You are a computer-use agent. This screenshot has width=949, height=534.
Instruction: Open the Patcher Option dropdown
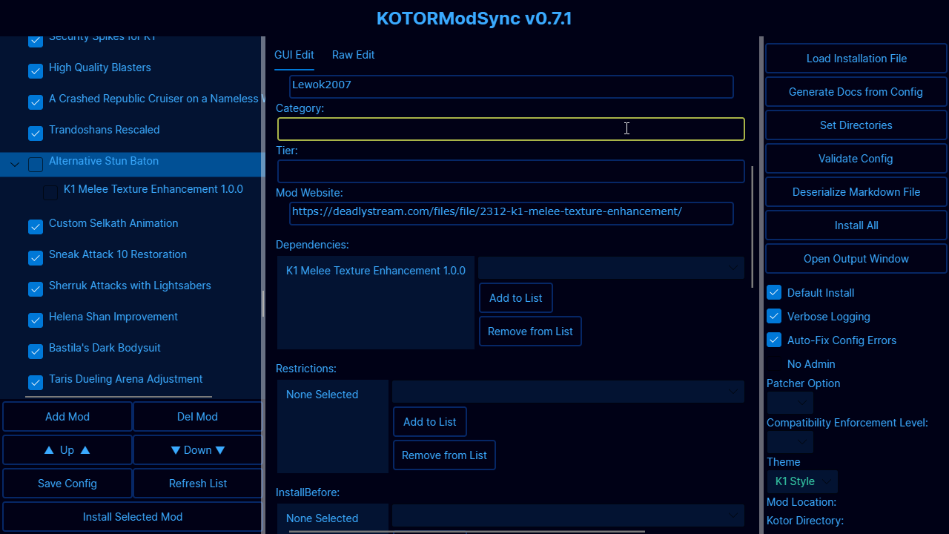pos(790,402)
